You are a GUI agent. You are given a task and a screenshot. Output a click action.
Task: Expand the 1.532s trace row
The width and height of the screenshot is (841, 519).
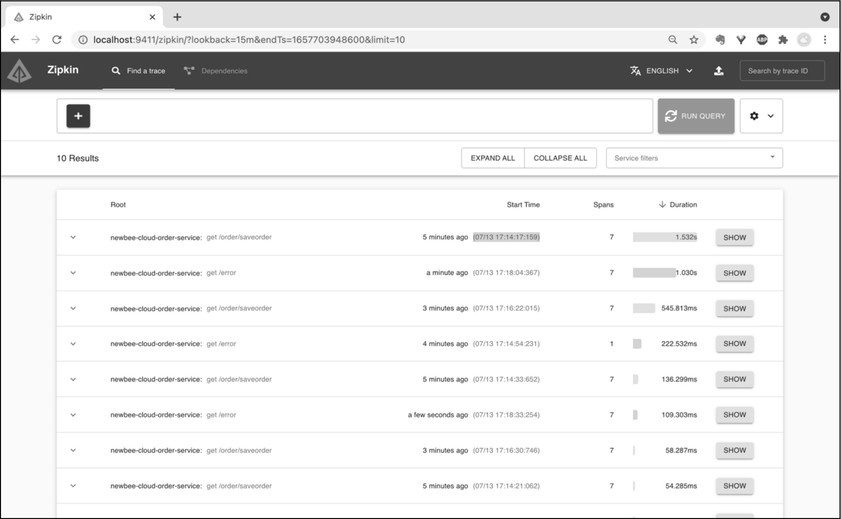point(73,237)
